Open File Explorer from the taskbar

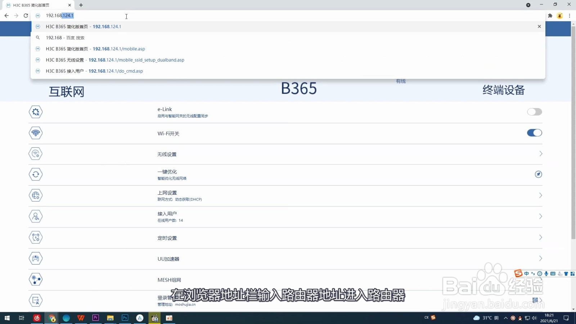(110, 318)
